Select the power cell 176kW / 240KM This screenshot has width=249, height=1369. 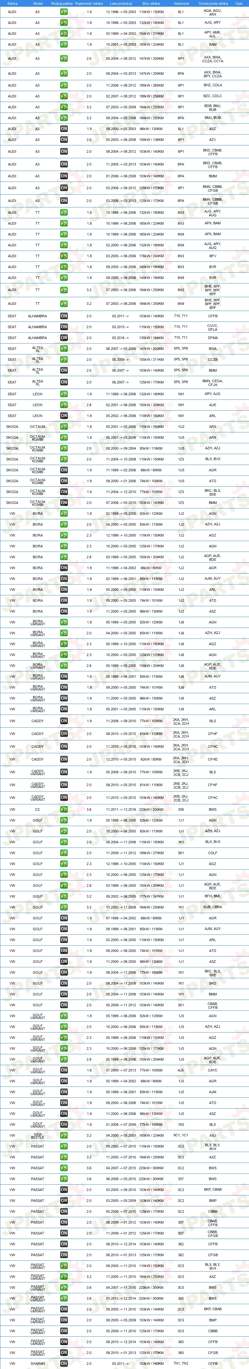(x=151, y=256)
